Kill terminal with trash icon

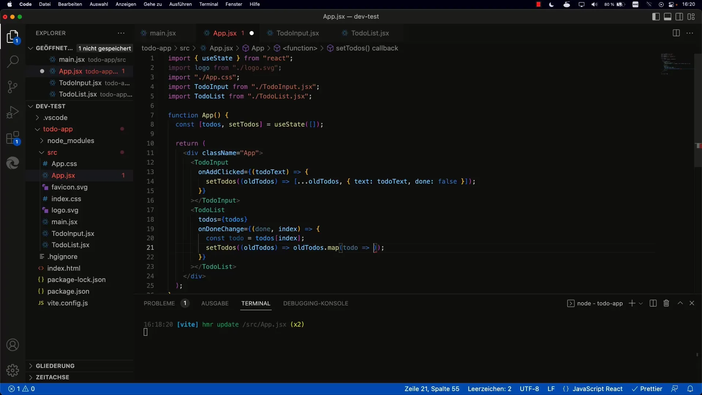tap(666, 303)
